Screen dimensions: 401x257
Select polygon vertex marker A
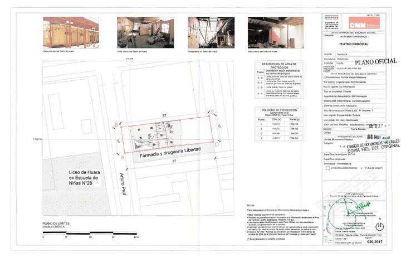tap(121, 157)
